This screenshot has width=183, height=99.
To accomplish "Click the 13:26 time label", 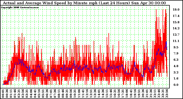I will [95, 93].
